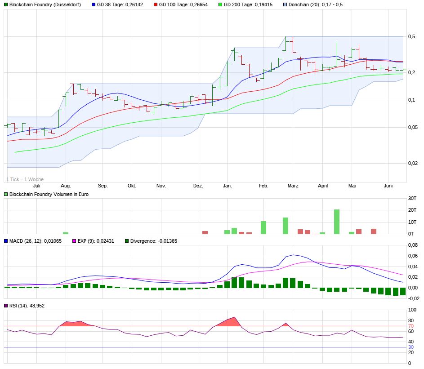
Task: Select the Juni label on time axis
Action: click(388, 186)
